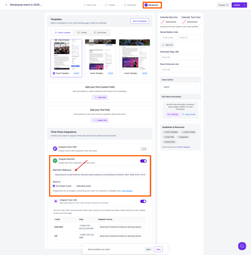Click the Tutor LMS icon
The height and width of the screenshot is (255, 251).
tap(56, 201)
